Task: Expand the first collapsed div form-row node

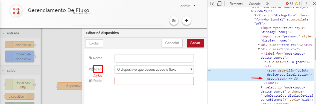Action: (259, 45)
